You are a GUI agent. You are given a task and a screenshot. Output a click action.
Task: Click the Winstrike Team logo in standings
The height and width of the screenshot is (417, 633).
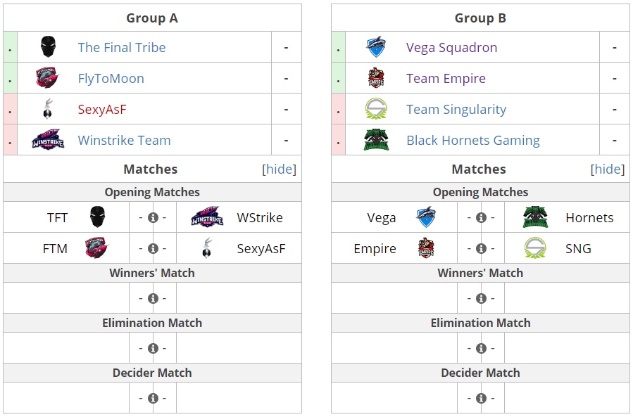[x=48, y=139]
